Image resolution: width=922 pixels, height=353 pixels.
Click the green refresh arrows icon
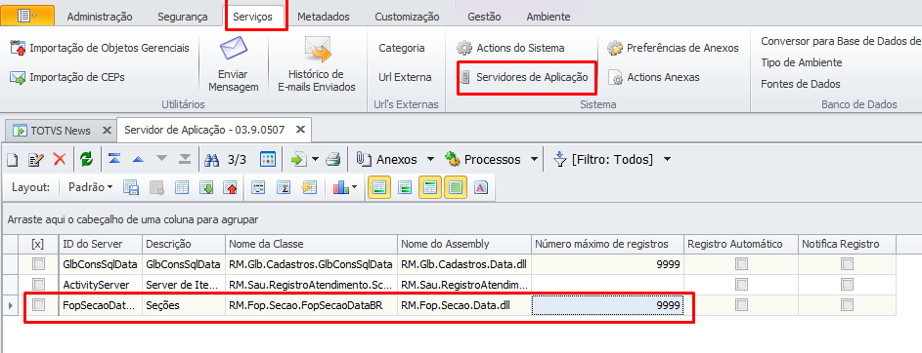point(86,159)
